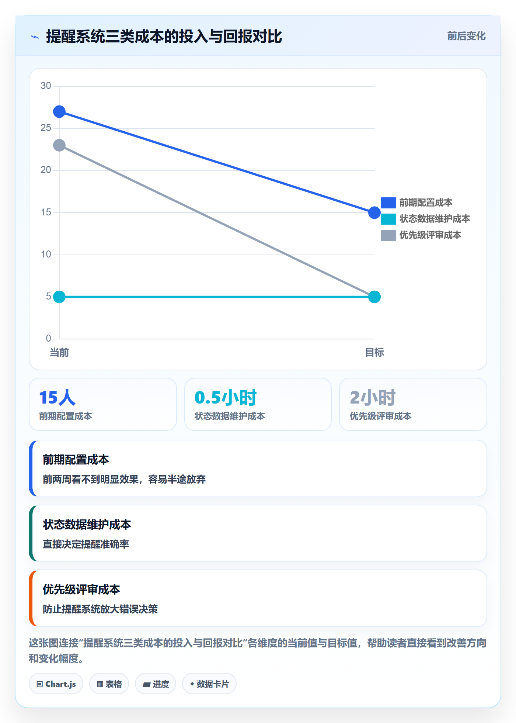
Task: Click the 当前 x-axis label
Action: click(59, 353)
